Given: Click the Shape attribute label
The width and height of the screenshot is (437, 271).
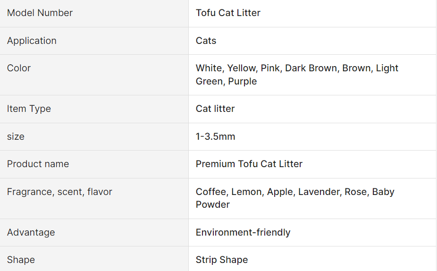Looking at the screenshot, I should tap(21, 260).
